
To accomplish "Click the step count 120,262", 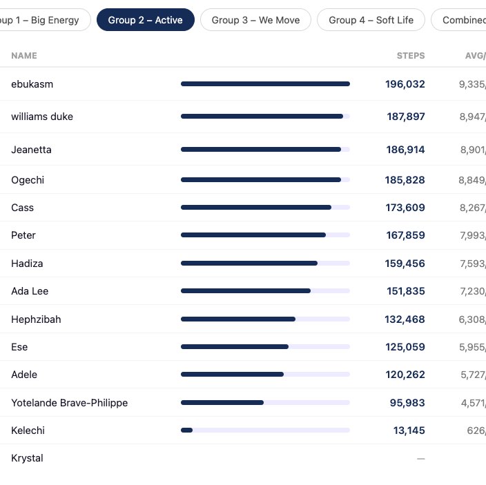I will coord(405,375).
